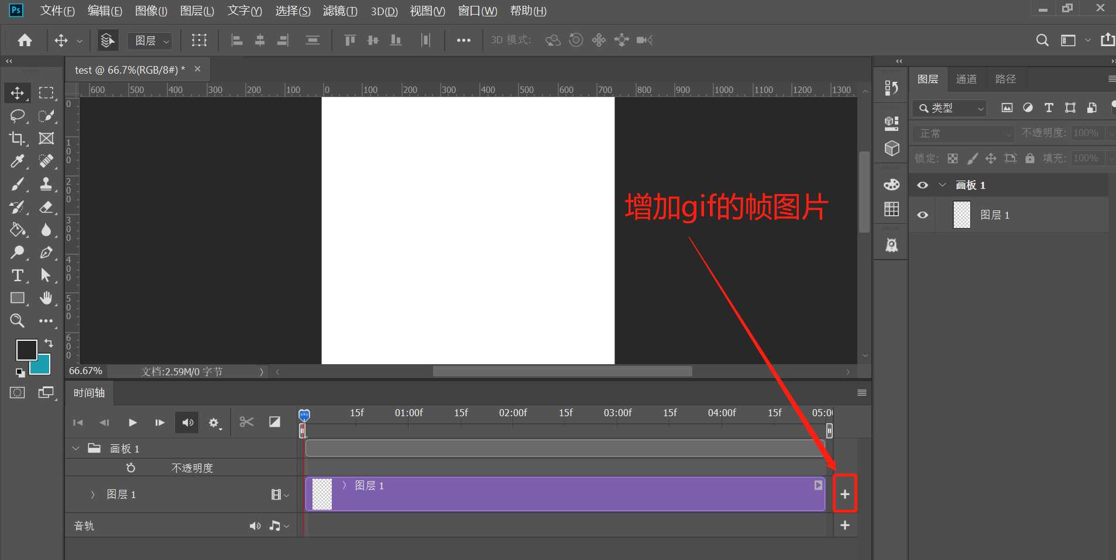The height and width of the screenshot is (560, 1116).
Task: Select the Move tool in toolbox
Action: click(18, 93)
